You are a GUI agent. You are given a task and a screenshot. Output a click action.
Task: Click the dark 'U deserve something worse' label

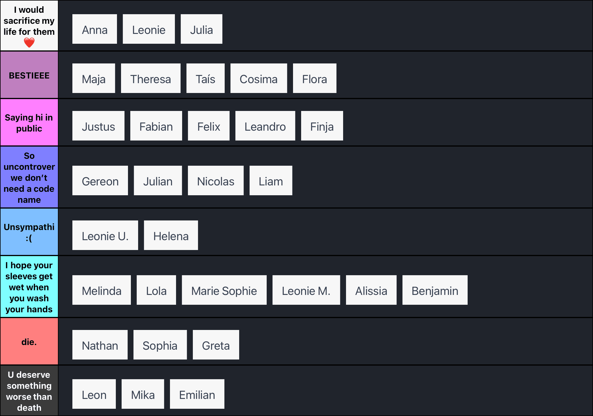pyautogui.click(x=29, y=391)
